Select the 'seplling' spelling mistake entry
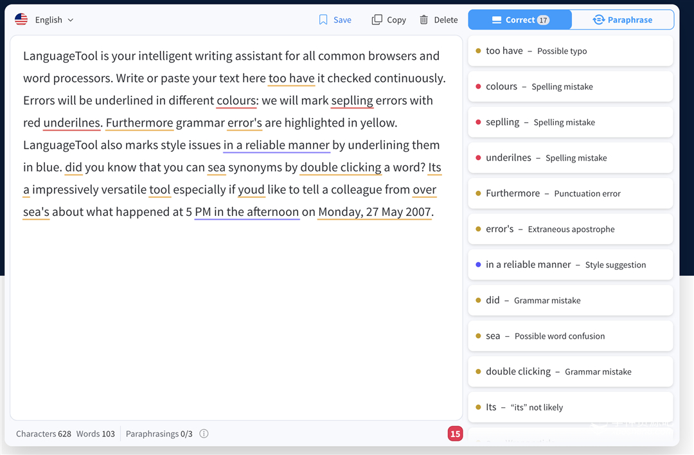The height and width of the screenshot is (455, 694). point(571,122)
